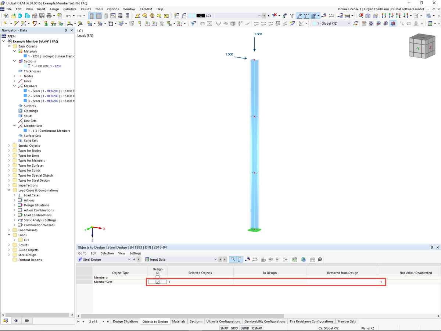Image resolution: width=441 pixels, height=331 pixels.
Task: Open the LC1 load case dropdown
Action: 260,16
